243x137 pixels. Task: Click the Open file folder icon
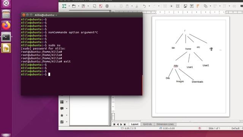pos(74,6)
